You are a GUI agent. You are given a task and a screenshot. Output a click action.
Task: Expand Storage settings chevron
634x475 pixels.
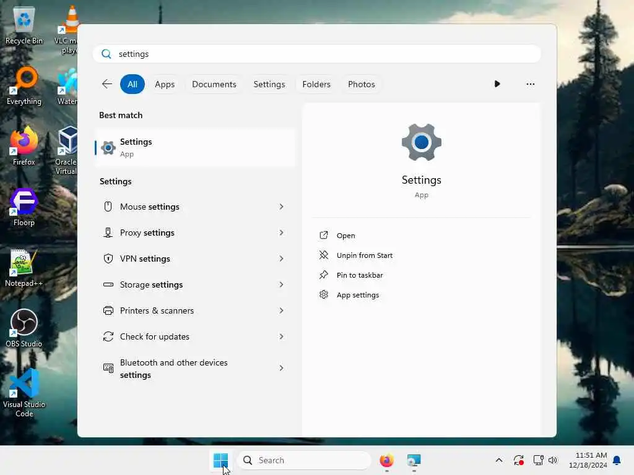282,285
